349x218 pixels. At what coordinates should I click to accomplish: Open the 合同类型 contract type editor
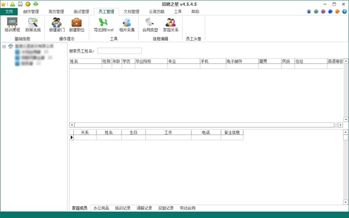click(150, 25)
